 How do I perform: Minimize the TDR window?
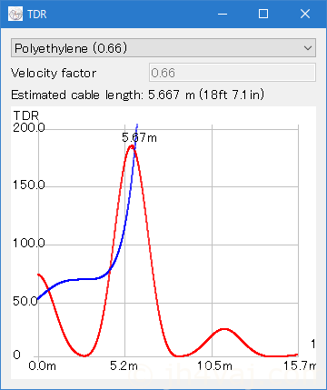coord(223,14)
